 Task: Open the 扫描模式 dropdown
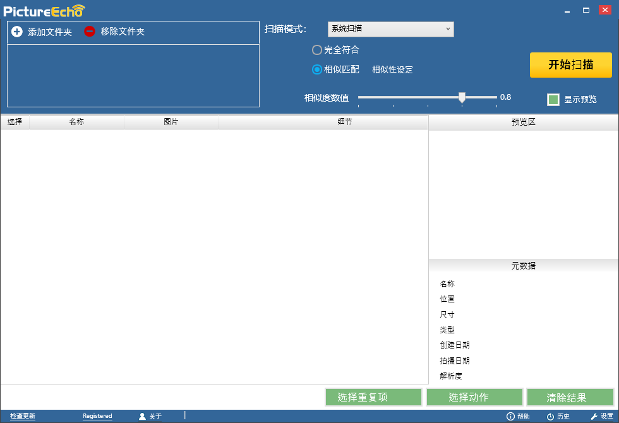[x=391, y=29]
